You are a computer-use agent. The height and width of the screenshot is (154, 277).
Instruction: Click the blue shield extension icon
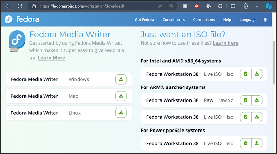[x=208, y=6]
